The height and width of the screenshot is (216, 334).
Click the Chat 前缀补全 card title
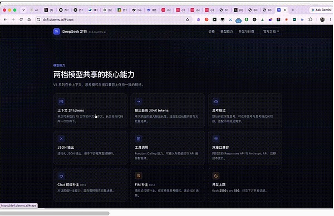[x=68, y=184]
